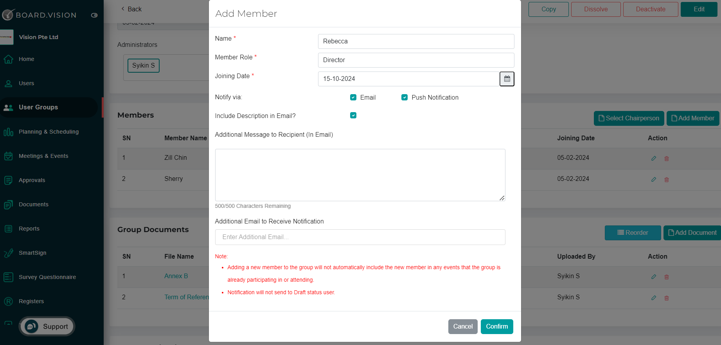Screen dimensions: 721x345
Task: Click the Support label in chat widget
Action: tap(56, 327)
